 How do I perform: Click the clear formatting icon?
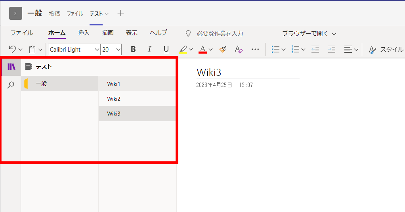pyautogui.click(x=239, y=49)
